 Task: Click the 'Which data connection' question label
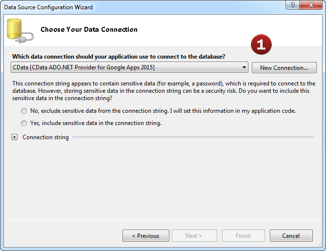[x=119, y=57]
